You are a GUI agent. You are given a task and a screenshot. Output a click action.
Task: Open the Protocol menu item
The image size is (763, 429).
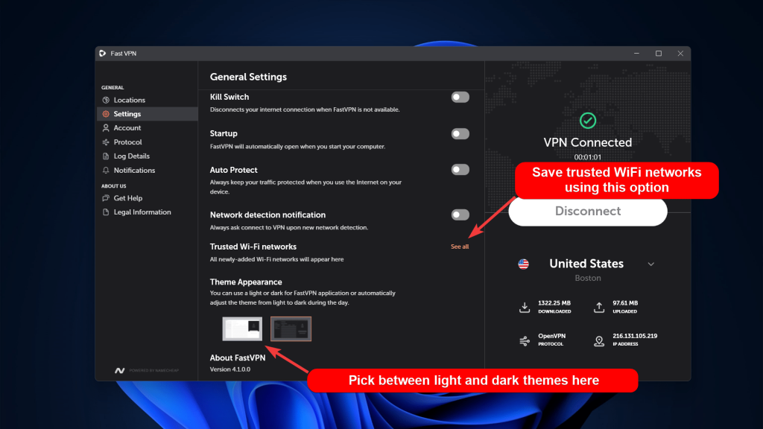[127, 142]
